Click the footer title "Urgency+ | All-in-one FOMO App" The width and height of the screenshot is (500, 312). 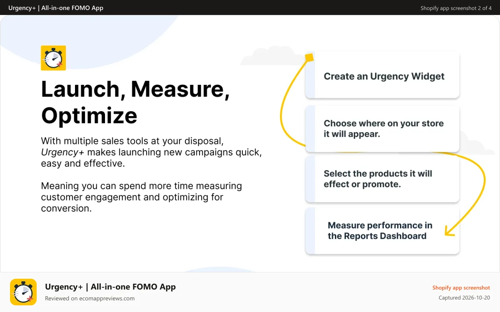point(110,287)
